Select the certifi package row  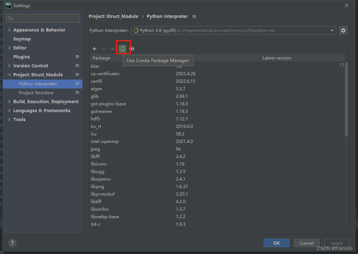(217, 81)
